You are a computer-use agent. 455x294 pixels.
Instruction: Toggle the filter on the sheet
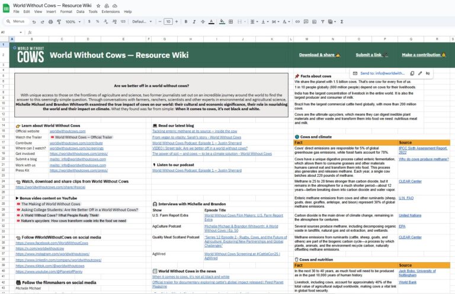click(x=322, y=22)
